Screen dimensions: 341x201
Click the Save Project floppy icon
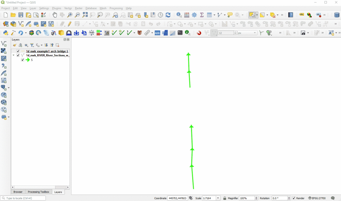click(21, 15)
